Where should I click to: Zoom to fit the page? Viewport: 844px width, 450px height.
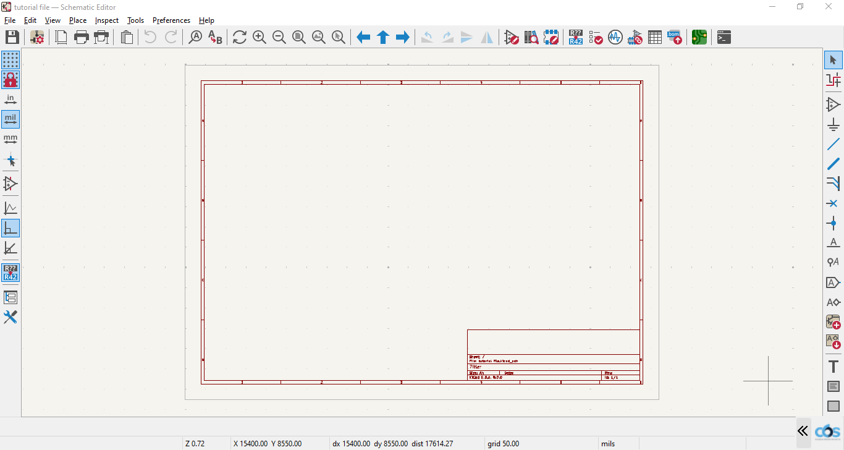tap(299, 37)
